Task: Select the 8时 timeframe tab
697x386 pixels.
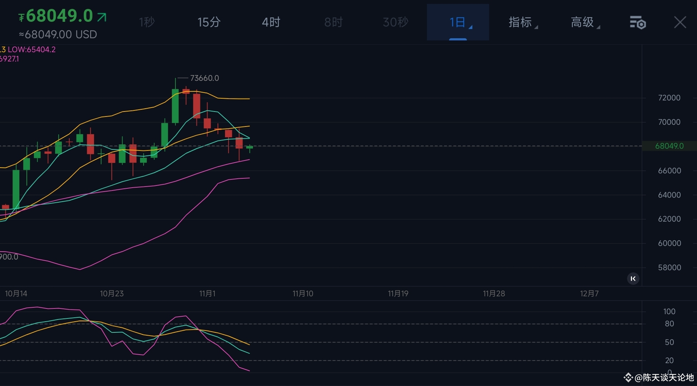Action: pos(333,22)
